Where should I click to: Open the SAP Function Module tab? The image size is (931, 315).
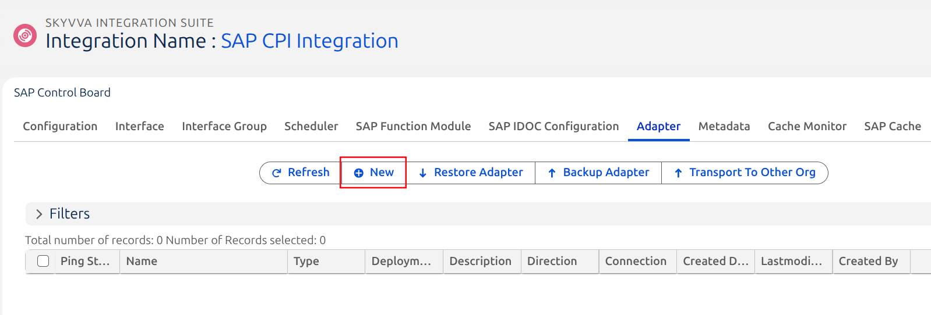coord(413,126)
